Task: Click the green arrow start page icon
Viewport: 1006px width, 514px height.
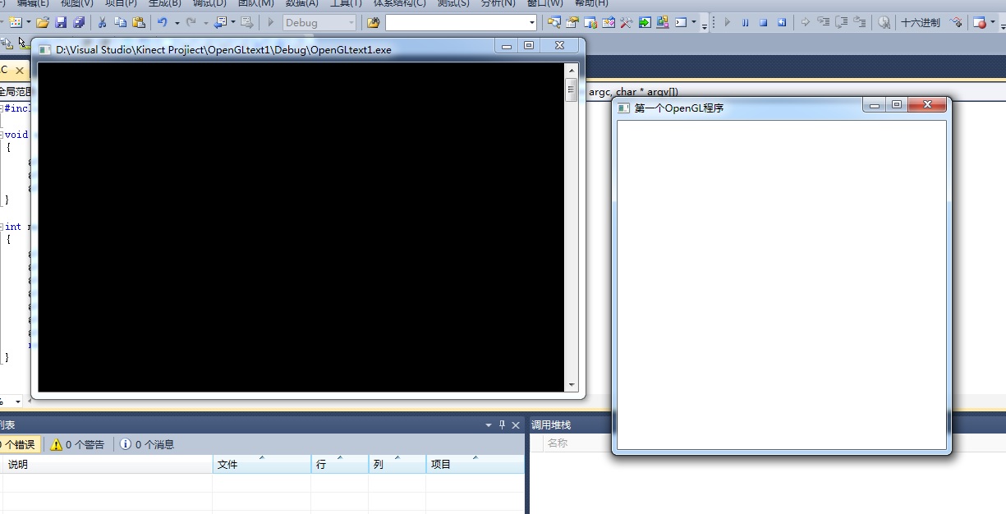Action: tap(645, 22)
